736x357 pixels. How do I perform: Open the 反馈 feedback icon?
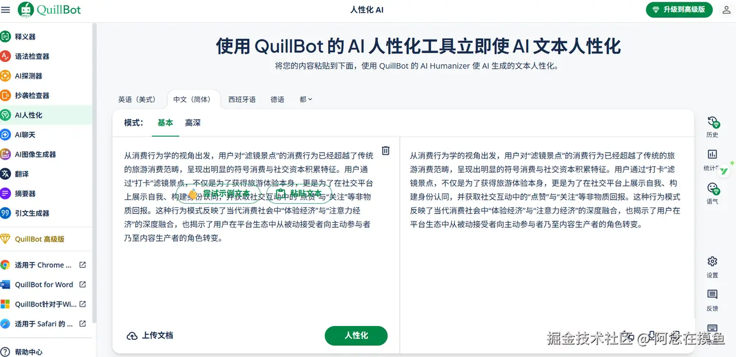(712, 294)
